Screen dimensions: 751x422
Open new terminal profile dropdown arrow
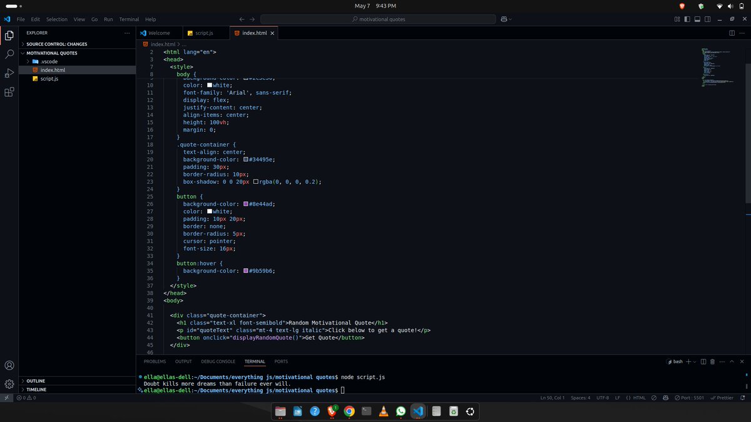pos(695,361)
